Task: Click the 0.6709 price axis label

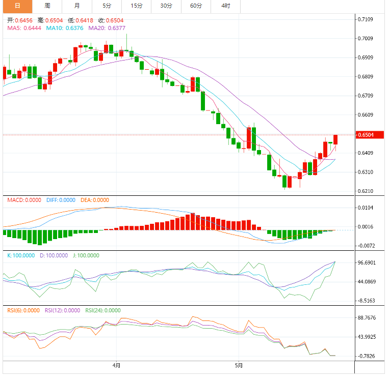Action: pyautogui.click(x=366, y=96)
